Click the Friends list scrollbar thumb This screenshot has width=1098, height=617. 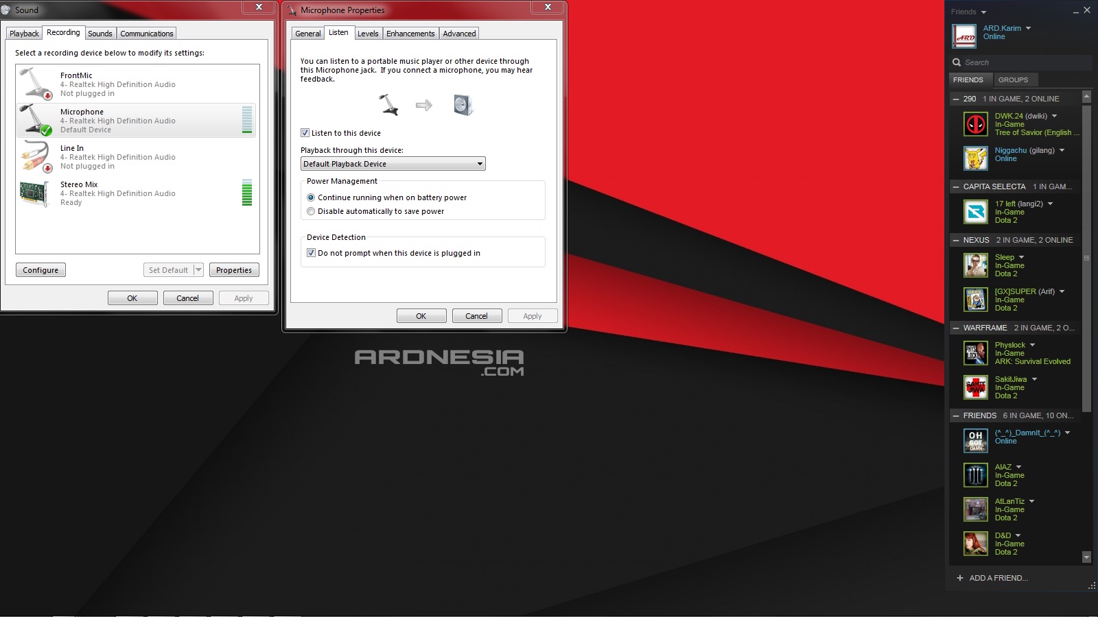tap(1086, 257)
